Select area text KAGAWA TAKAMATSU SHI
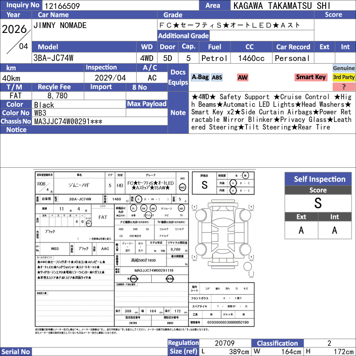The image size is (356, 356). point(282,6)
